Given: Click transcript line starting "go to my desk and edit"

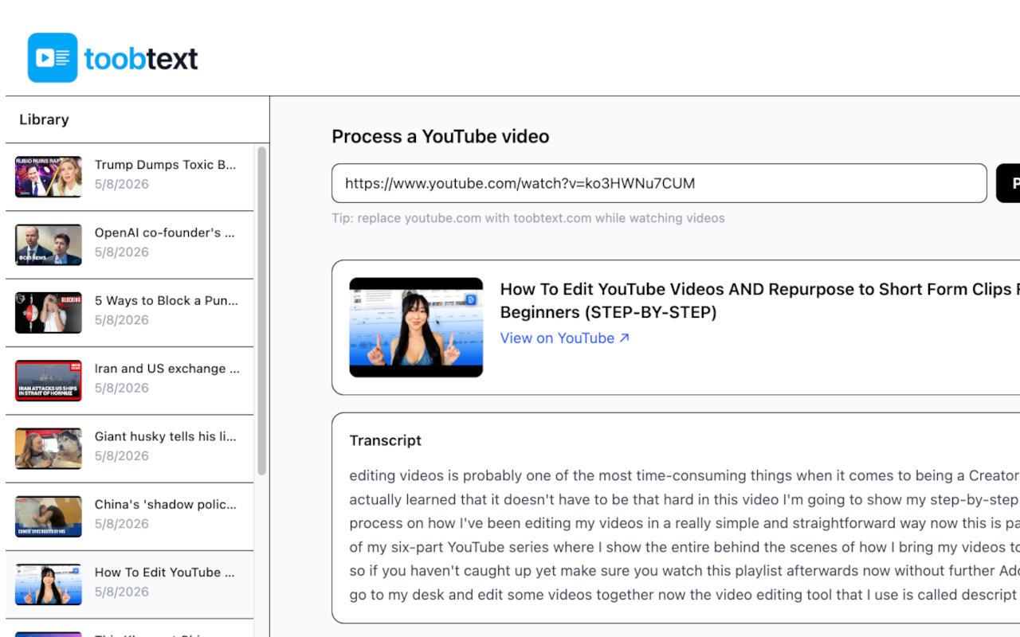Looking at the screenshot, I should 685,595.
